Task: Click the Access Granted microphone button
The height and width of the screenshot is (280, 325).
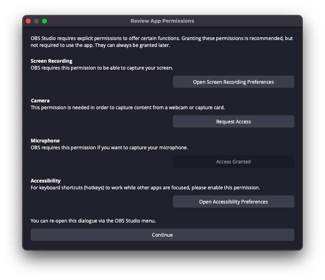Action: pos(233,161)
